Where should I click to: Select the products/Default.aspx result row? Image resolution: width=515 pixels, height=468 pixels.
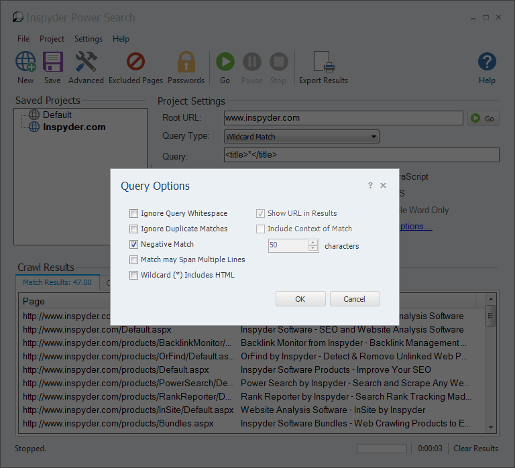pyautogui.click(x=252, y=370)
